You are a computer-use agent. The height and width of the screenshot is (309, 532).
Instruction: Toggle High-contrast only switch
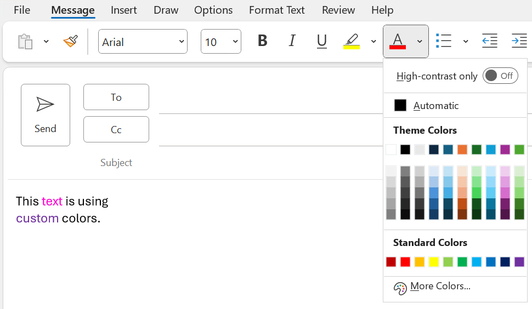pyautogui.click(x=500, y=76)
